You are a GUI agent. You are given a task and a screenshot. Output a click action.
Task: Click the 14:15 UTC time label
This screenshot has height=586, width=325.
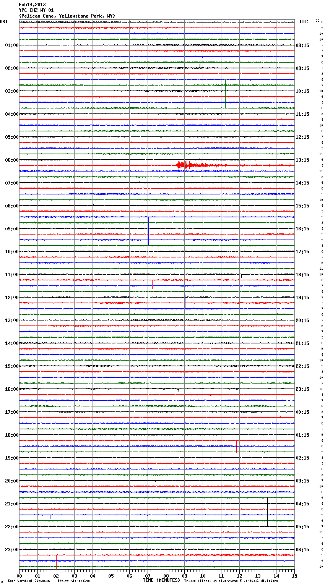click(302, 183)
